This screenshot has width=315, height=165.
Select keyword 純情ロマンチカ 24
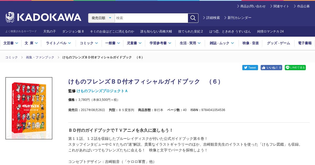(270, 31)
